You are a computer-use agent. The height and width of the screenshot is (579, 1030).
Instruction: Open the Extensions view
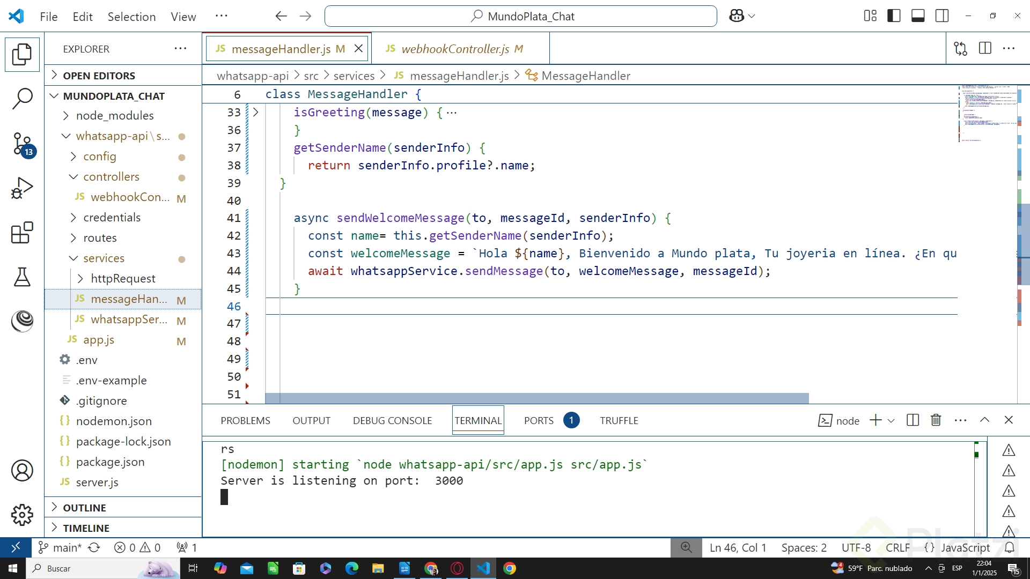tap(22, 233)
